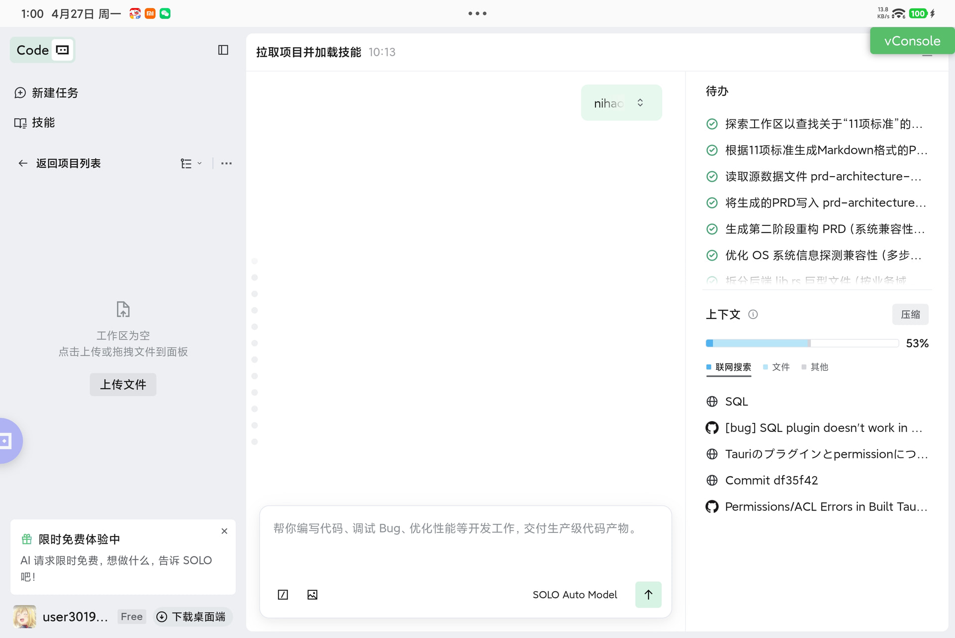
Task: Toggle the 根据11项标准生成Markdown todo check
Action: pyautogui.click(x=712, y=150)
